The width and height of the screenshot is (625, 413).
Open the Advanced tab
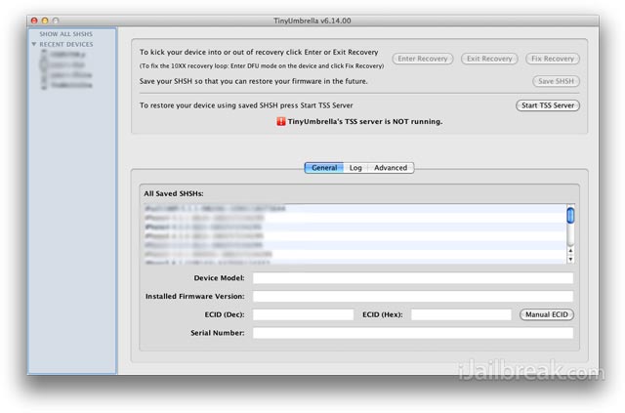click(391, 168)
